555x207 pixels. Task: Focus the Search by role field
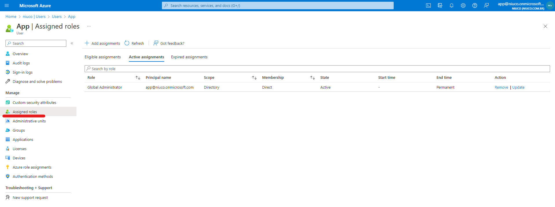pos(317,69)
